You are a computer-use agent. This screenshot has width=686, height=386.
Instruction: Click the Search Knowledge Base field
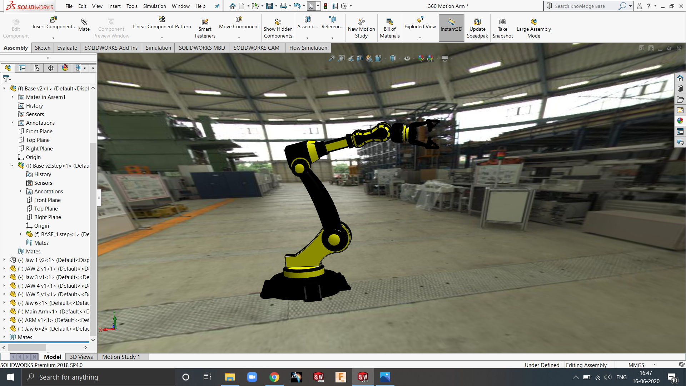(x=584, y=6)
